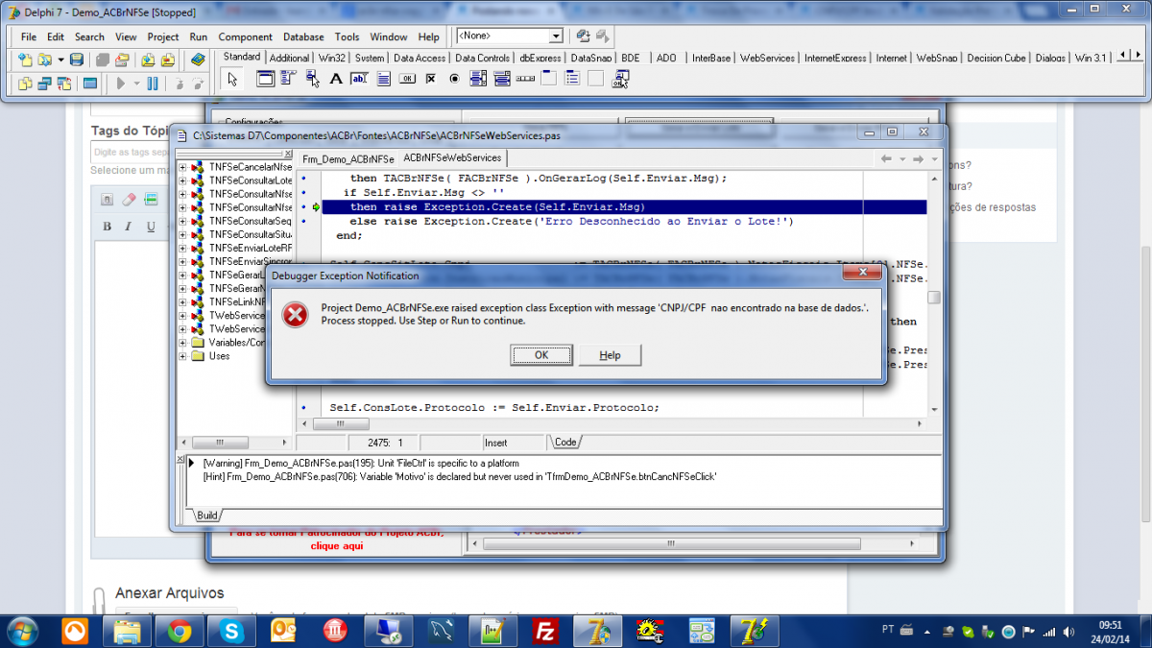This screenshot has width=1152, height=648.
Task: Click the Open file toolbar icon
Action: [x=44, y=60]
